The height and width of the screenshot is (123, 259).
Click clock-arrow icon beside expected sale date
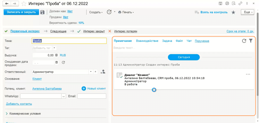click(63, 62)
